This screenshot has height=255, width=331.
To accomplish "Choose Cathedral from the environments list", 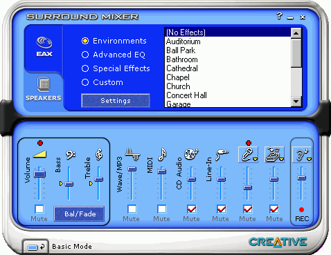I will [x=182, y=68].
